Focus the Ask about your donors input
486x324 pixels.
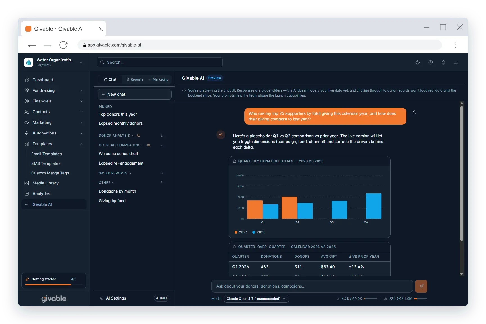[x=312, y=286]
